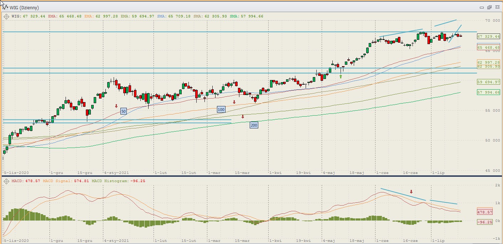Click the 100 moving average label box
This screenshot has height=244, width=503.
pos(221,110)
